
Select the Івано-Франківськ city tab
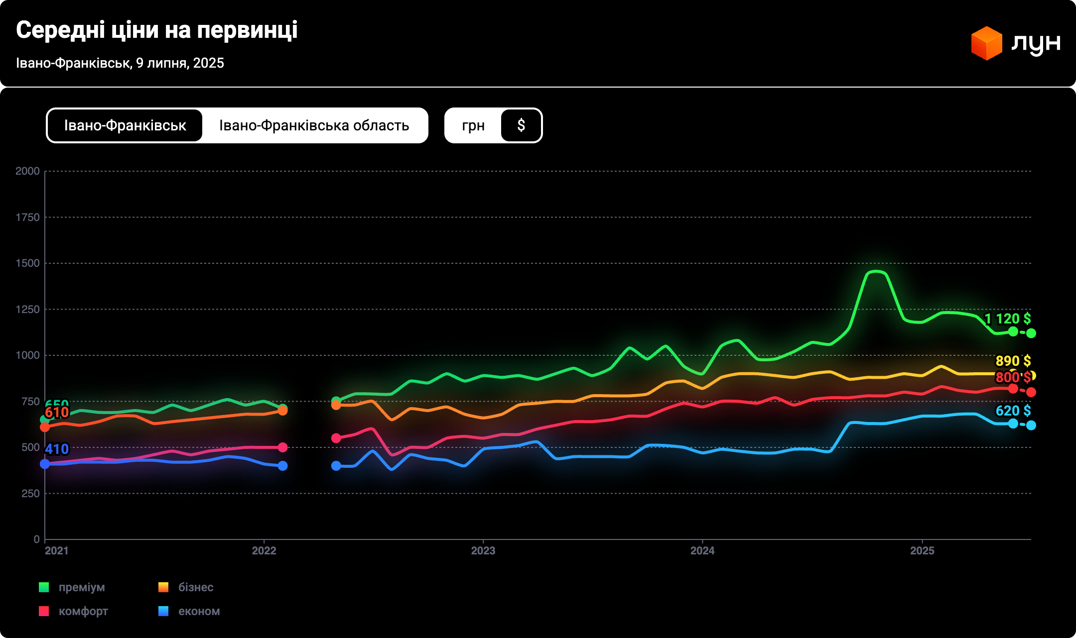(x=125, y=125)
